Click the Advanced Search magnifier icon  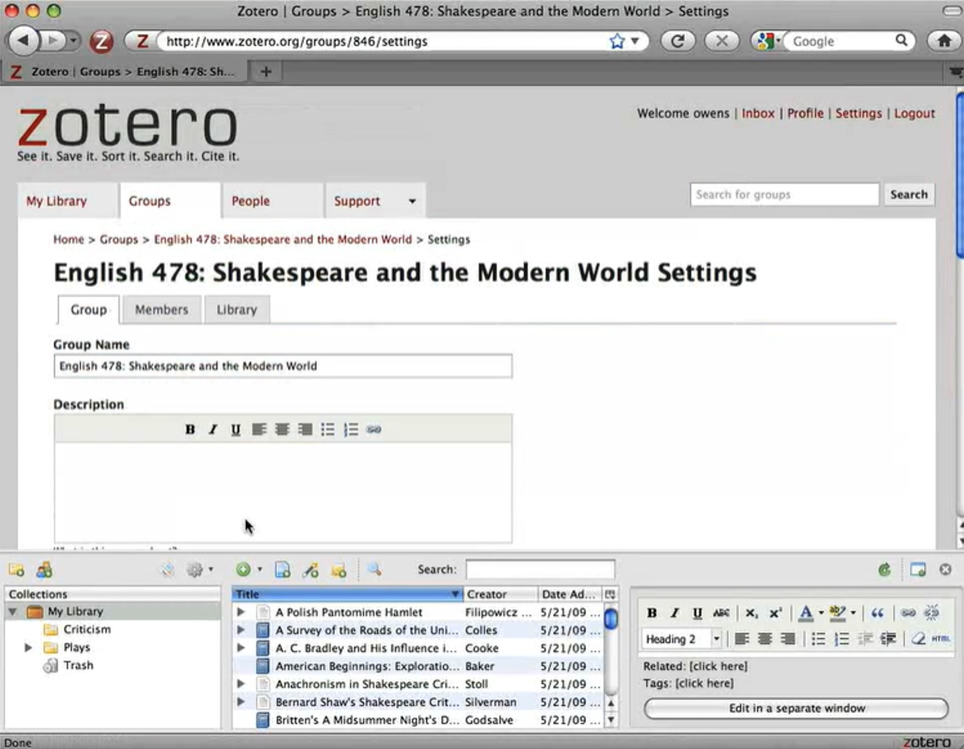point(374,569)
